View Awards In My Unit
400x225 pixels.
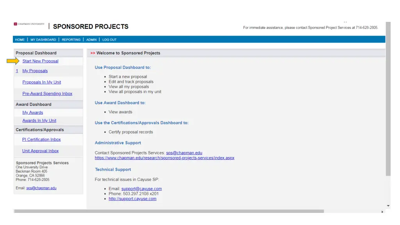[39, 121]
